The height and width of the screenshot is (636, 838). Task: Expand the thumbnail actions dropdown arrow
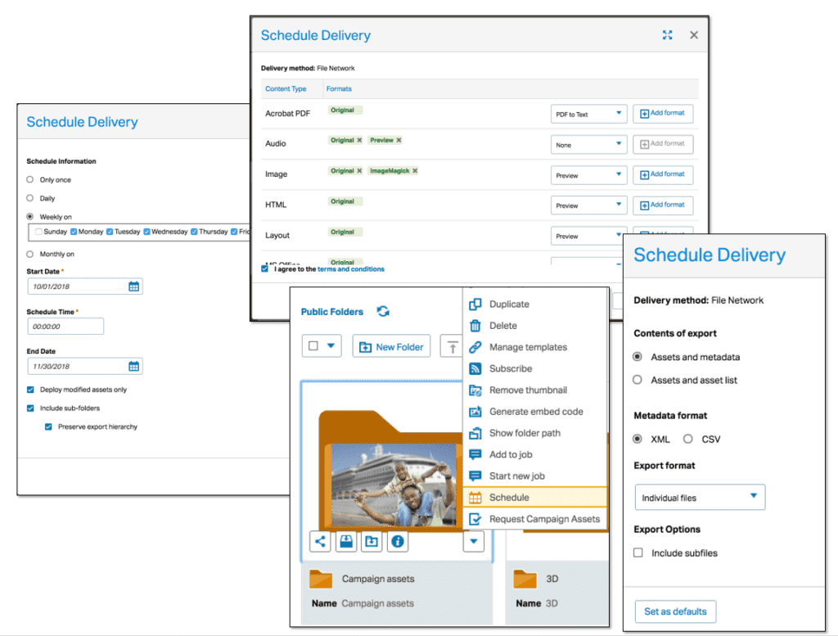point(473,541)
